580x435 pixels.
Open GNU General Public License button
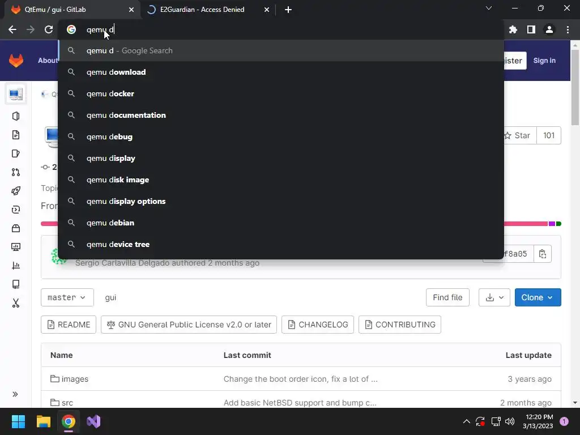pyautogui.click(x=189, y=325)
